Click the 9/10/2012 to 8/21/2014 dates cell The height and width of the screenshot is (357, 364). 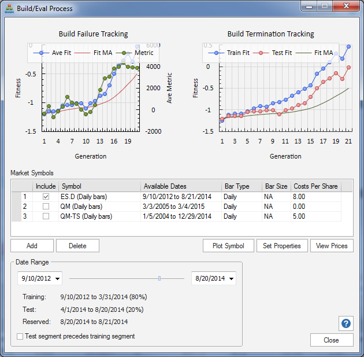coord(181,197)
